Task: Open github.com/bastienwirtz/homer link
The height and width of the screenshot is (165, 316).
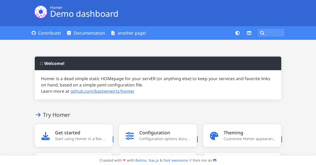Action: click(x=102, y=91)
